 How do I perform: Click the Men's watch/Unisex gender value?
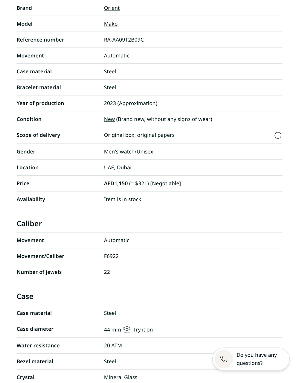128,152
